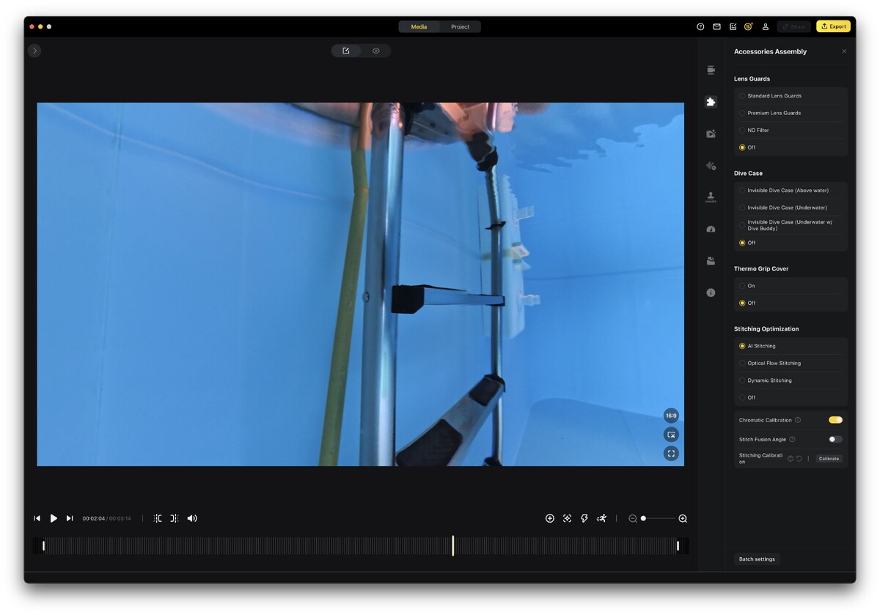The height and width of the screenshot is (615, 880).
Task: Click the info icon in the sidebar
Action: 710,292
